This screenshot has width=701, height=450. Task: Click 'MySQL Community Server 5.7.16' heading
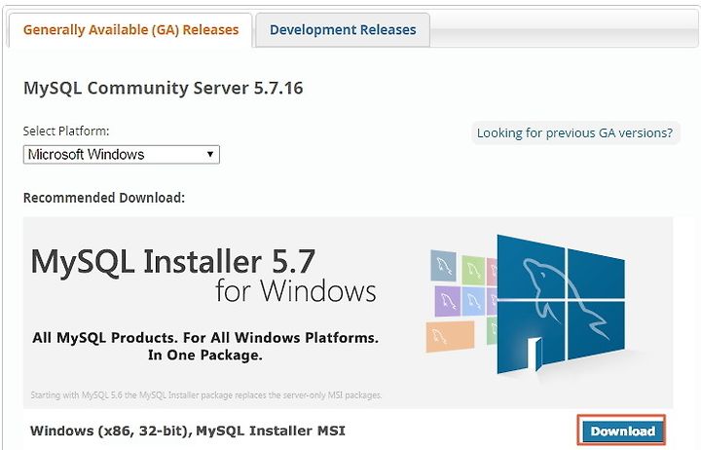coord(164,88)
